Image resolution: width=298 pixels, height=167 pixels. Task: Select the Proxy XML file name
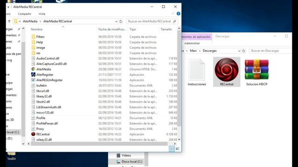[x=40, y=129]
